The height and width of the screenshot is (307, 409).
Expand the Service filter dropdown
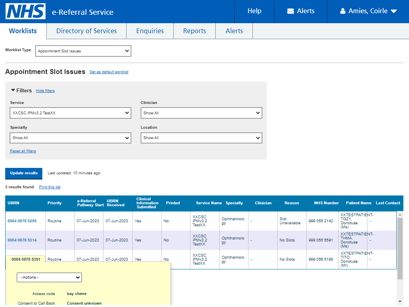(70, 113)
